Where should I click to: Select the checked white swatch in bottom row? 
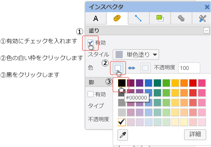pos(122,122)
